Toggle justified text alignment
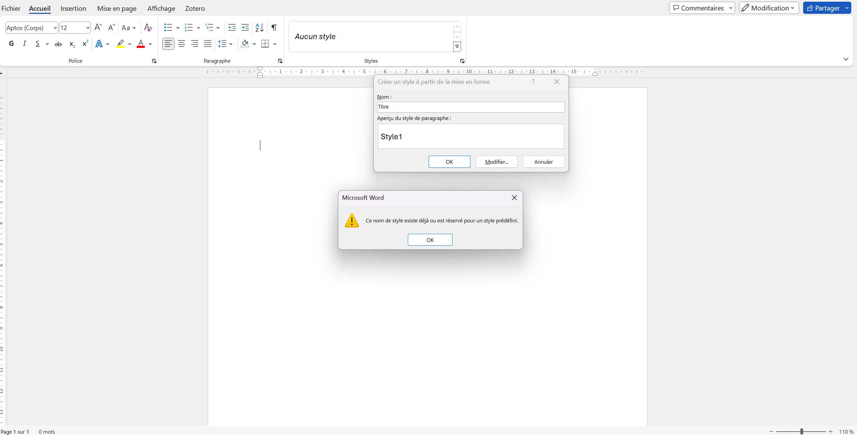Screen dimensions: 857x435 pos(208,44)
